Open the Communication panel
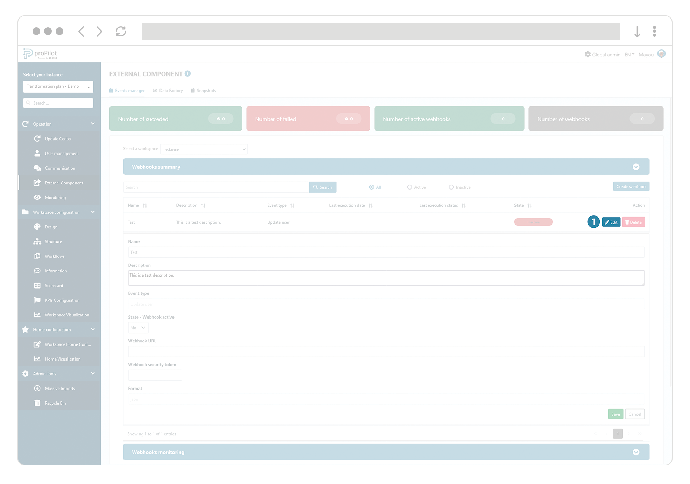Image resolution: width=690 pixels, height=484 pixels. (x=60, y=168)
